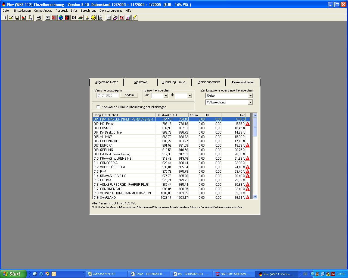Click the warning triangle in R+V row
348x278 pixels.
(248, 172)
